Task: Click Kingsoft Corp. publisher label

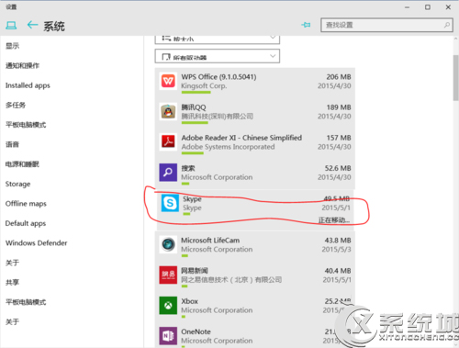Action: click(x=204, y=86)
